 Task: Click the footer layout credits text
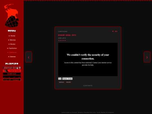click(x=88, y=112)
